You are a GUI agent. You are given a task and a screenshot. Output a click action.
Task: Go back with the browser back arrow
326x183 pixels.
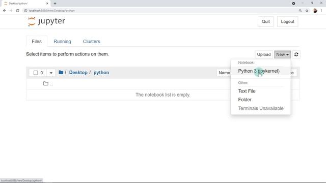pyautogui.click(x=5, y=11)
